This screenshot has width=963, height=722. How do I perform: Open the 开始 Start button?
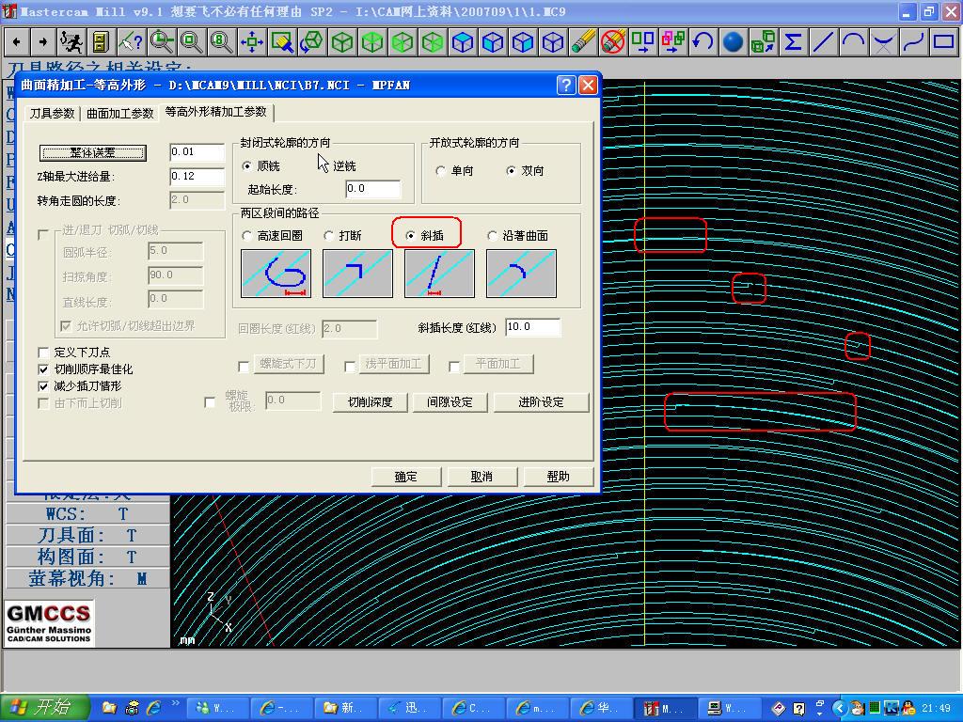(45, 709)
